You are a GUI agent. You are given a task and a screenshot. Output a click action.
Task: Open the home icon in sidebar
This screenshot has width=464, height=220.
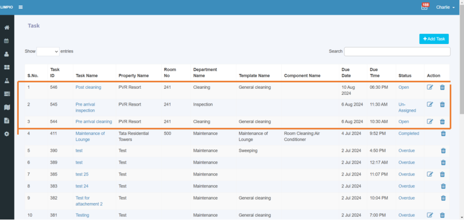(7, 28)
